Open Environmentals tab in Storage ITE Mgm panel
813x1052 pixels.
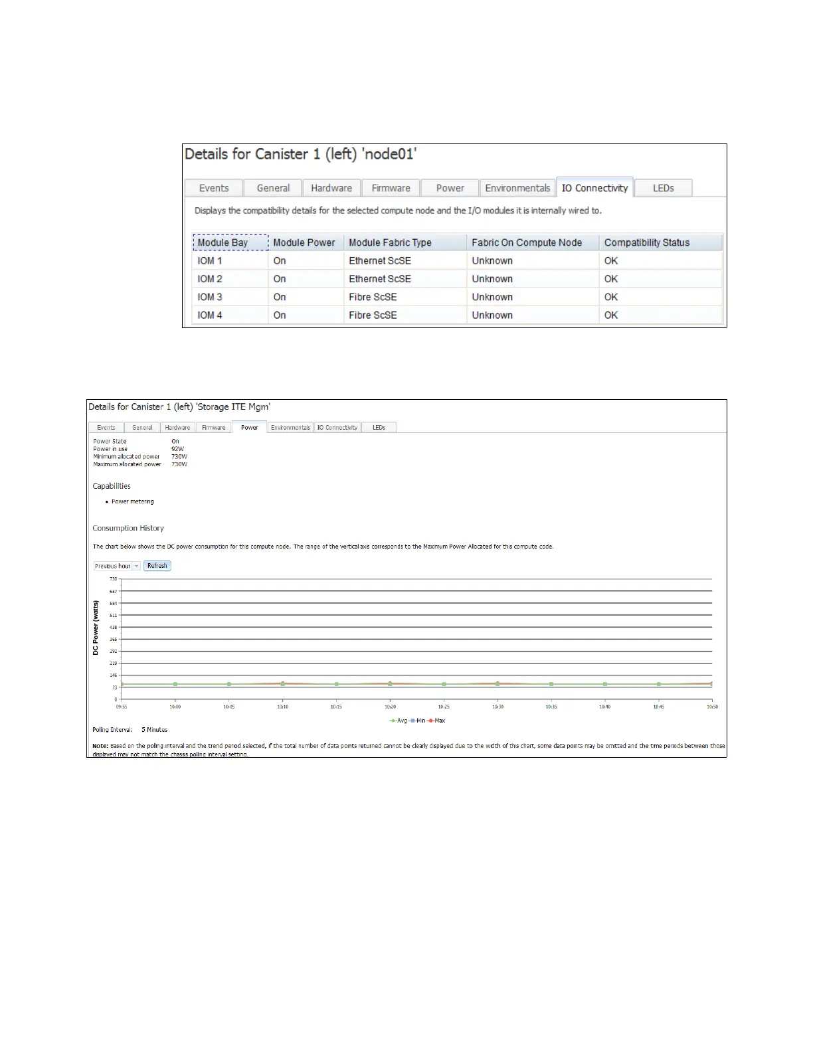point(290,427)
